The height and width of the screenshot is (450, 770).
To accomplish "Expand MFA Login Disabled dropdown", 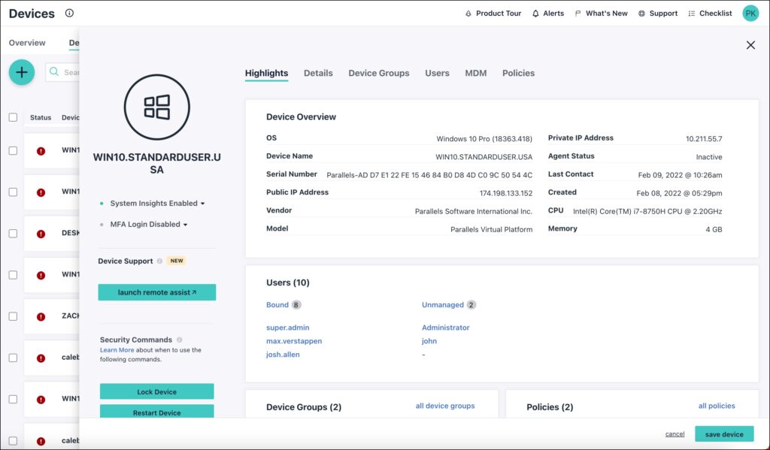I will pyautogui.click(x=185, y=225).
